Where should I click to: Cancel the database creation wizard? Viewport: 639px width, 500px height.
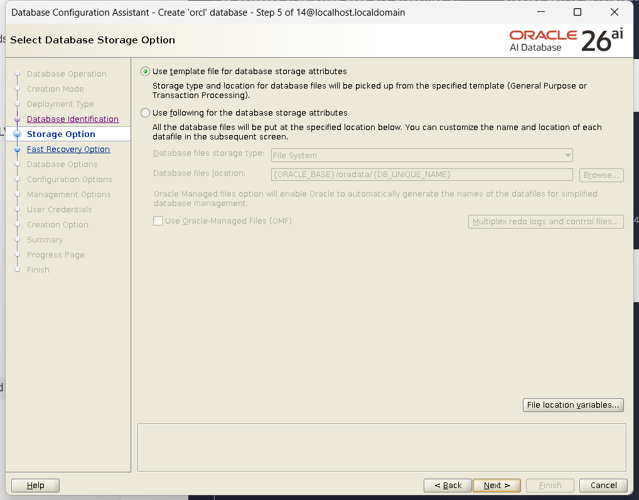click(x=604, y=486)
